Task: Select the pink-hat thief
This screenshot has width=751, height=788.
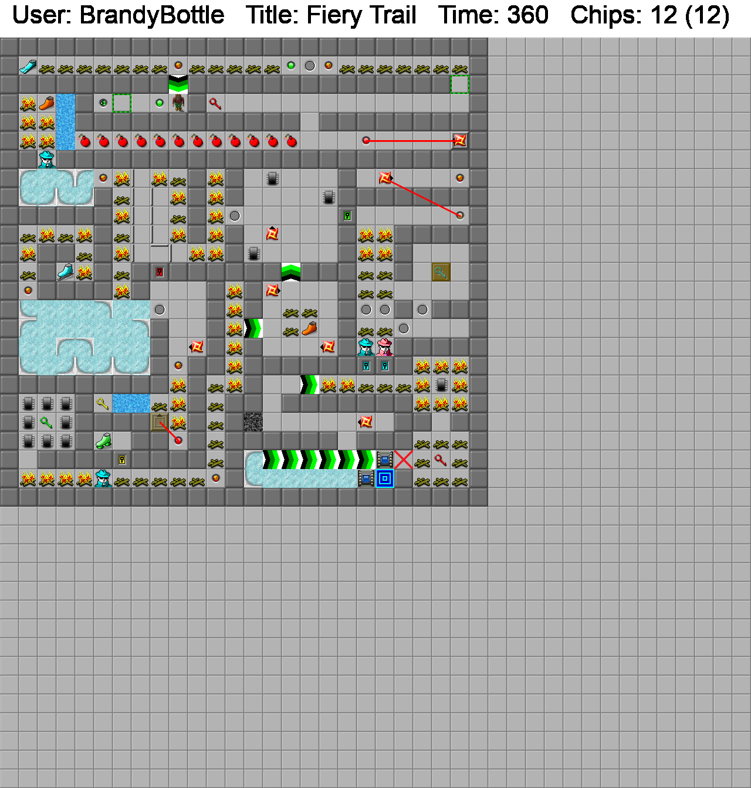Action: 385,347
